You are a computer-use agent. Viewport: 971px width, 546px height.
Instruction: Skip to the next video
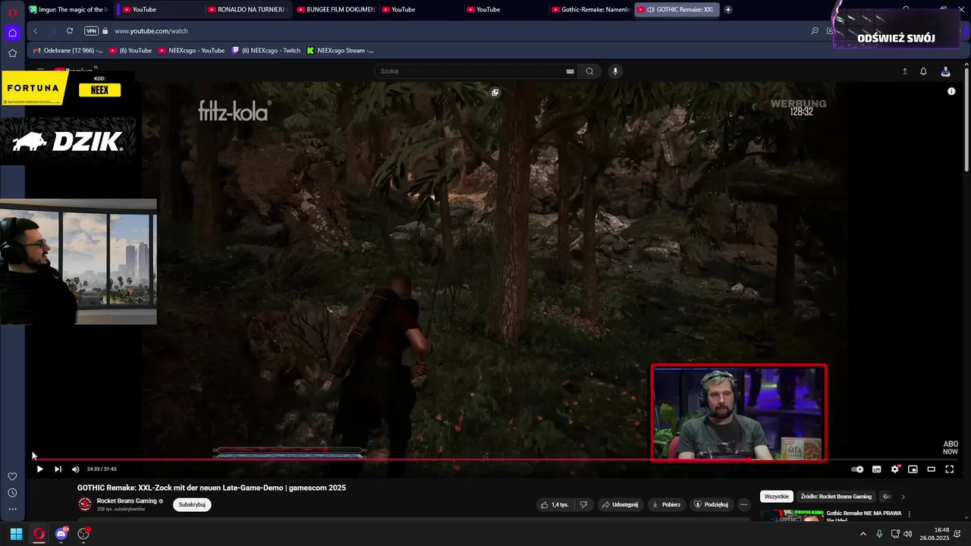58,469
